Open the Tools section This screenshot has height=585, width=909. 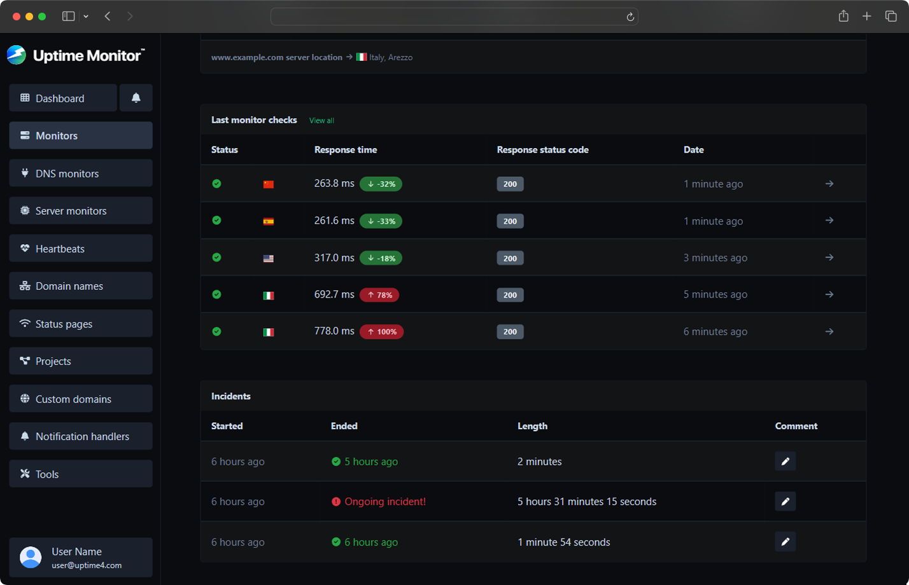click(80, 473)
